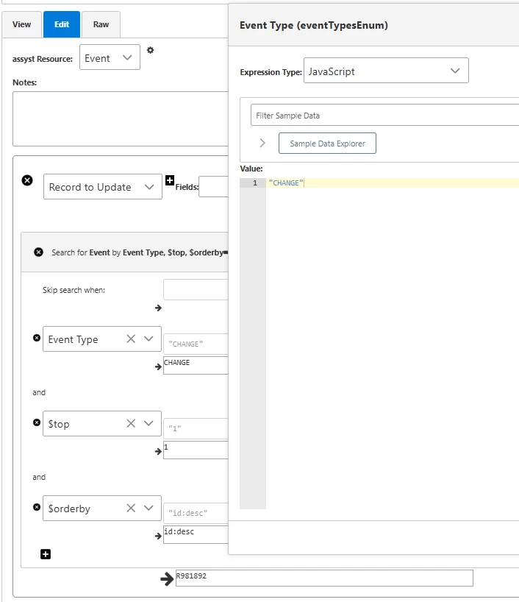The image size is (519, 602).
Task: Open the settings gear next to assyst Resource
Action: pos(151,50)
